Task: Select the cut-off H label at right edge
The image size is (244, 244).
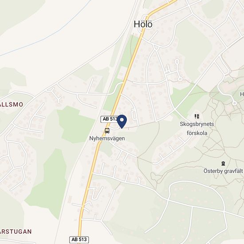Action: point(242,94)
